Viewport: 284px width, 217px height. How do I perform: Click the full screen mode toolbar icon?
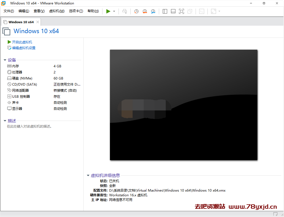(182, 11)
